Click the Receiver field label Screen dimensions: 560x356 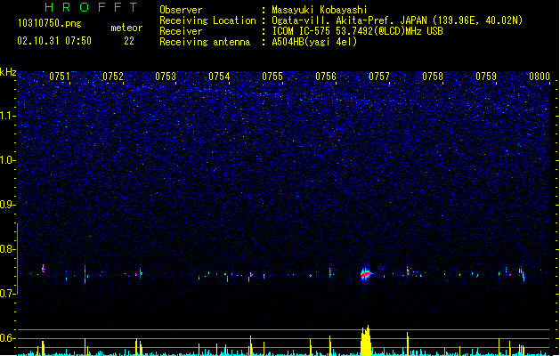tap(181, 31)
